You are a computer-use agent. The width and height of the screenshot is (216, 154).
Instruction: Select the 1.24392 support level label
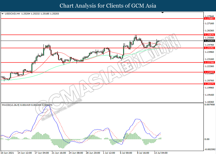point(210,48)
